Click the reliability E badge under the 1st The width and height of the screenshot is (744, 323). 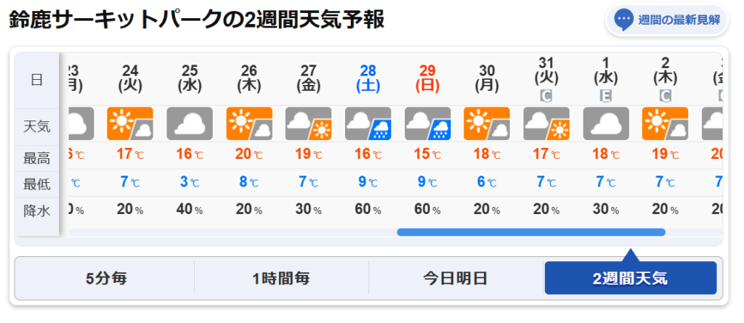(x=606, y=95)
